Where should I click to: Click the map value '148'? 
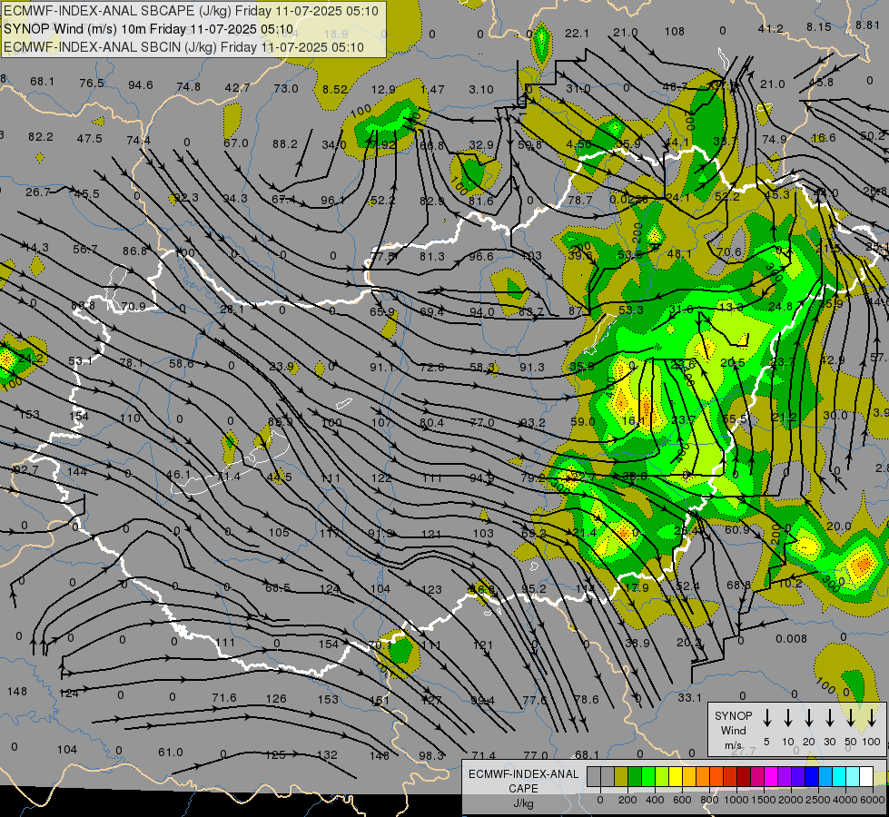click(x=17, y=691)
